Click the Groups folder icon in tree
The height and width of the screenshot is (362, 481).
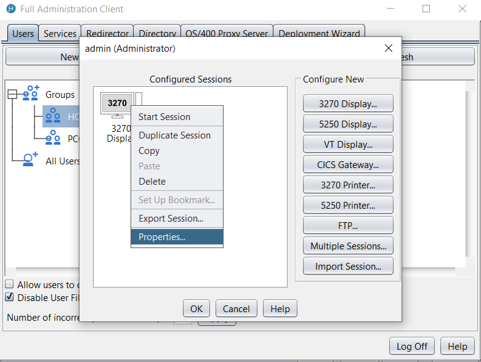click(x=30, y=94)
